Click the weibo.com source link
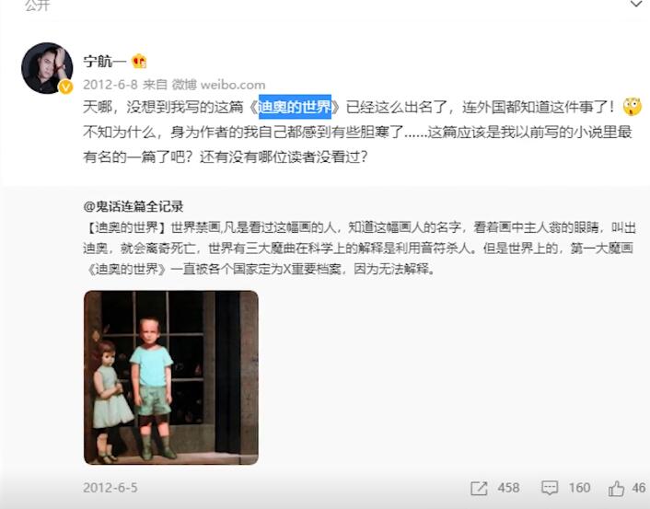Screen dimensions: 650x509 click(x=233, y=85)
